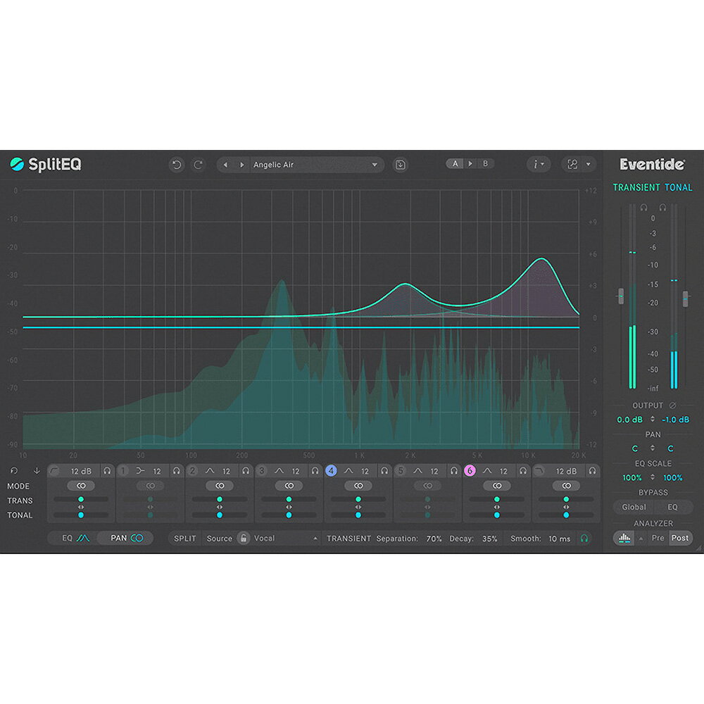Expand the info menu dropdown
Image resolution: width=704 pixels, height=704 pixels.
pyautogui.click(x=539, y=165)
